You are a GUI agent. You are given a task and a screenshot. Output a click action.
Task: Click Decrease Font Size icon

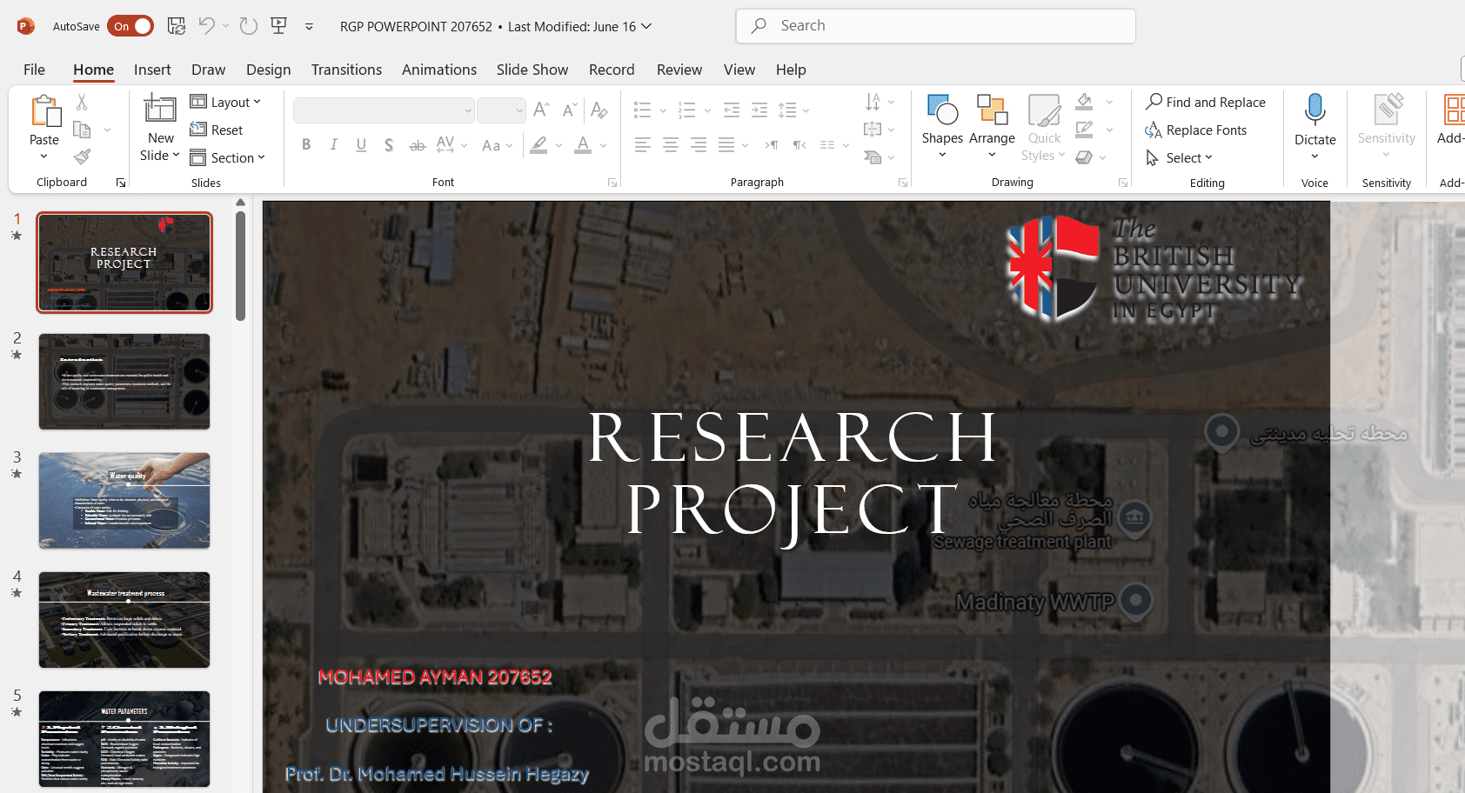(x=570, y=110)
